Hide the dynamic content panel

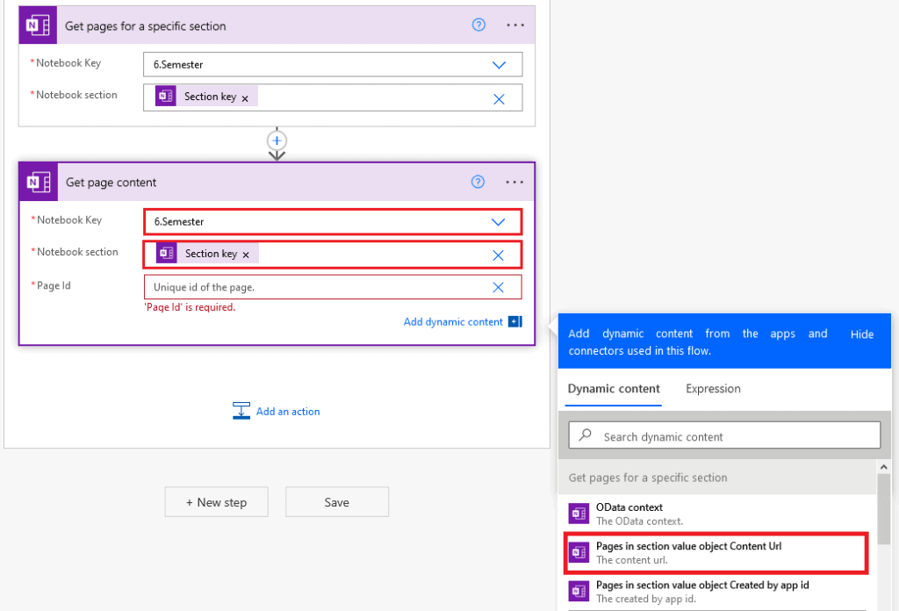[861, 334]
